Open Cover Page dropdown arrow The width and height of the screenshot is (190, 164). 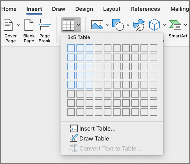(18, 25)
